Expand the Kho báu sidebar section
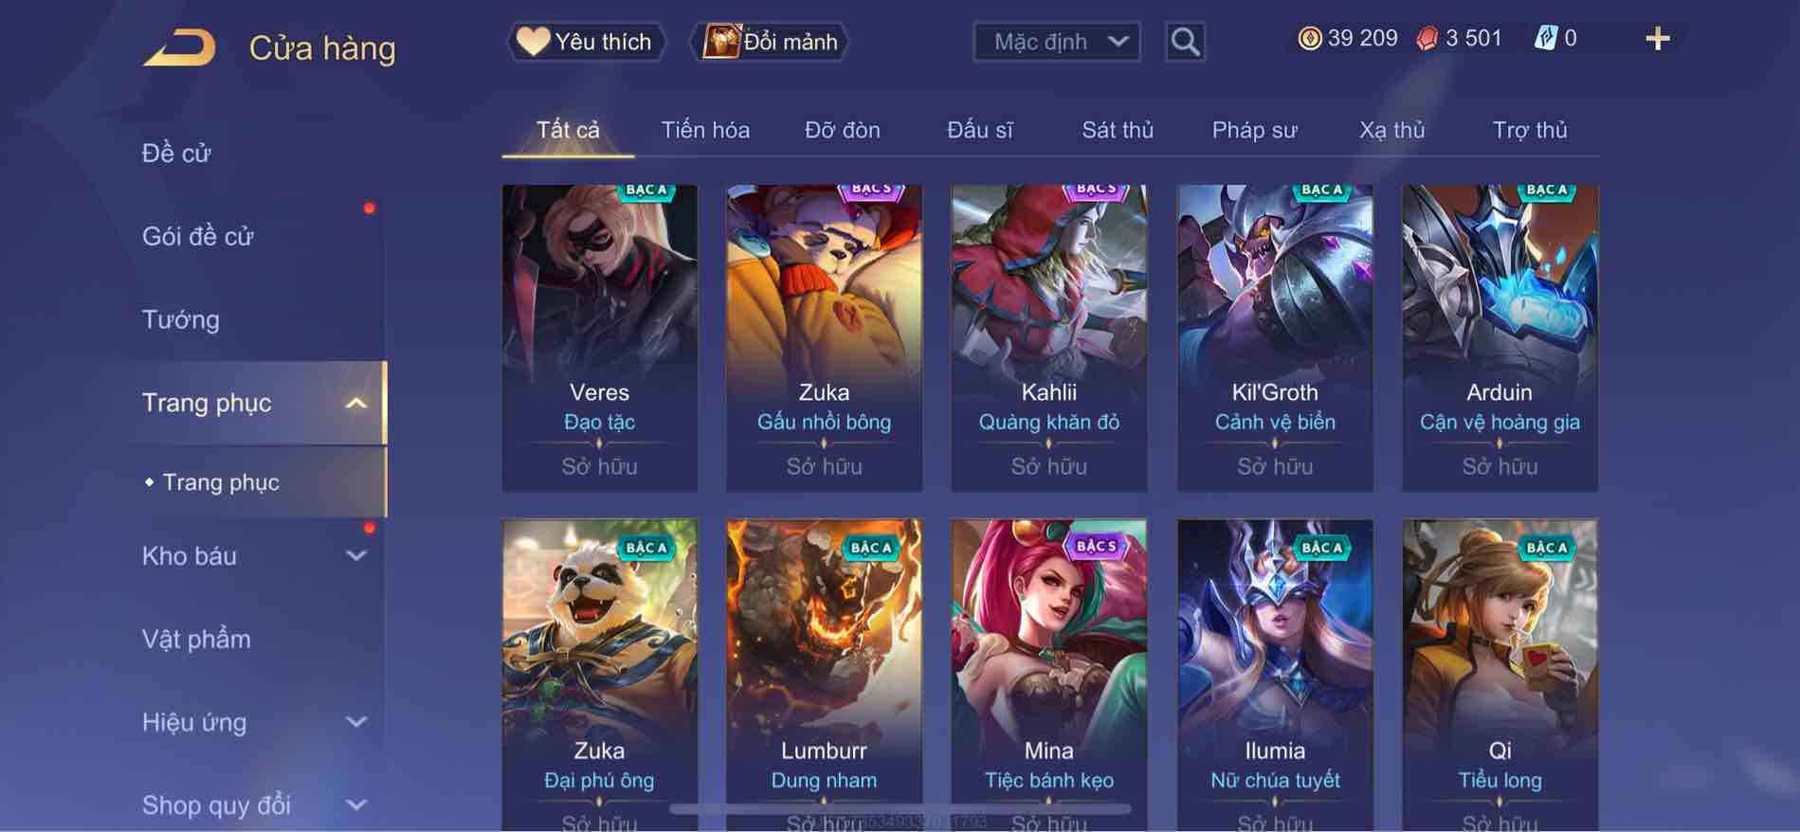 coord(356,556)
